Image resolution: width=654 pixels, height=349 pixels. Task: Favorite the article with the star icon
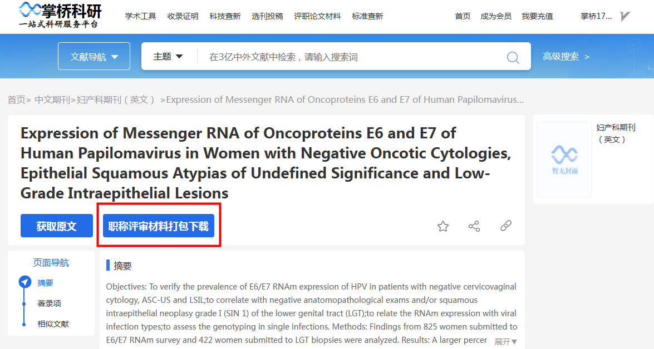[443, 226]
